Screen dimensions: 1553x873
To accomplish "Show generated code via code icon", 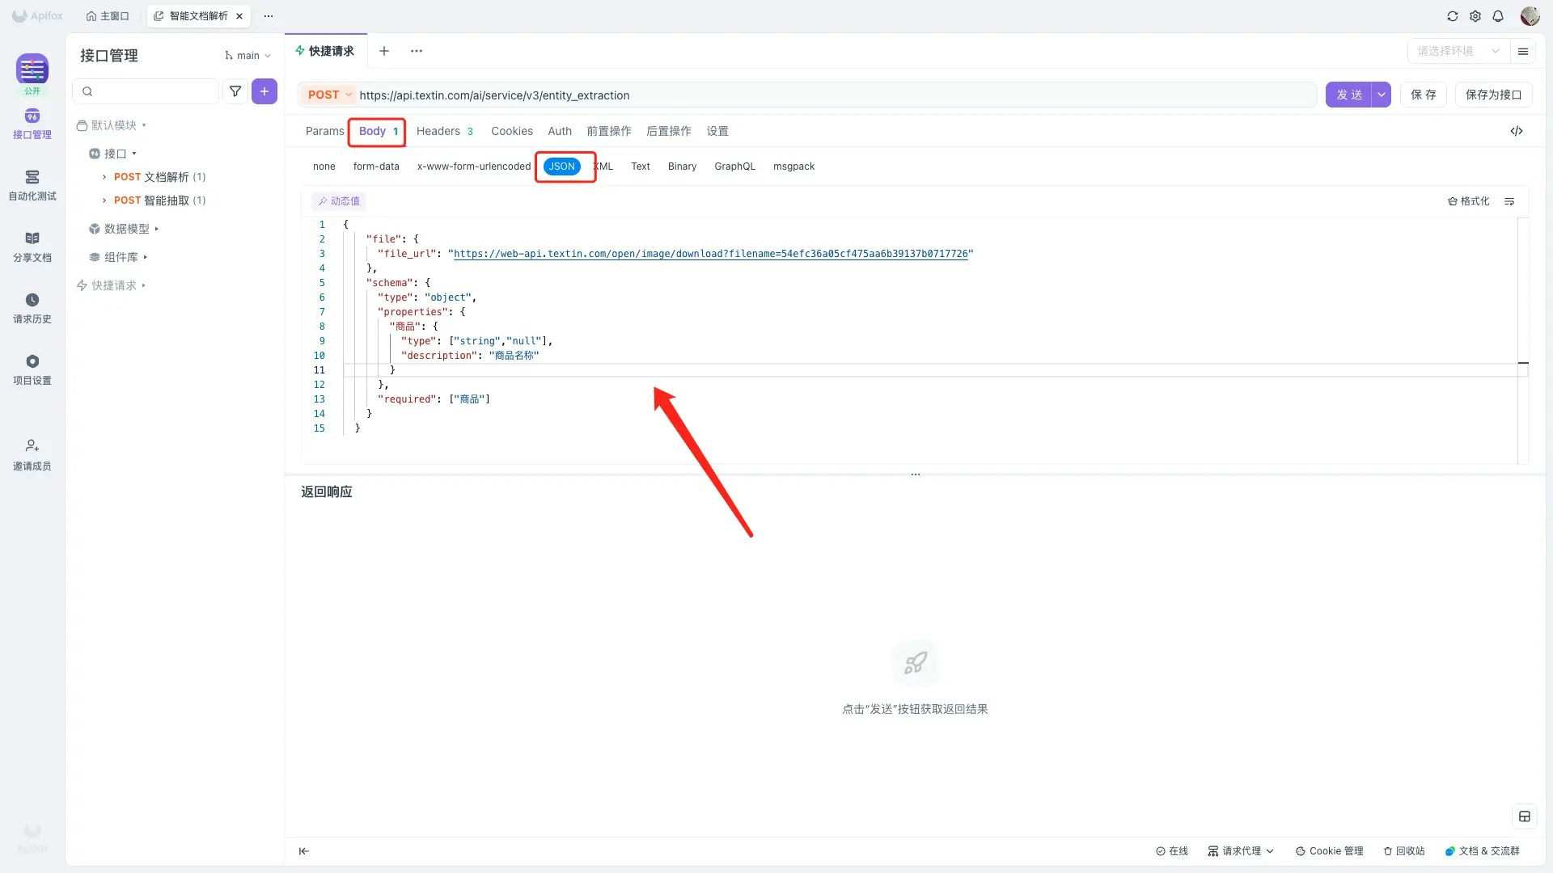I will coord(1517,131).
